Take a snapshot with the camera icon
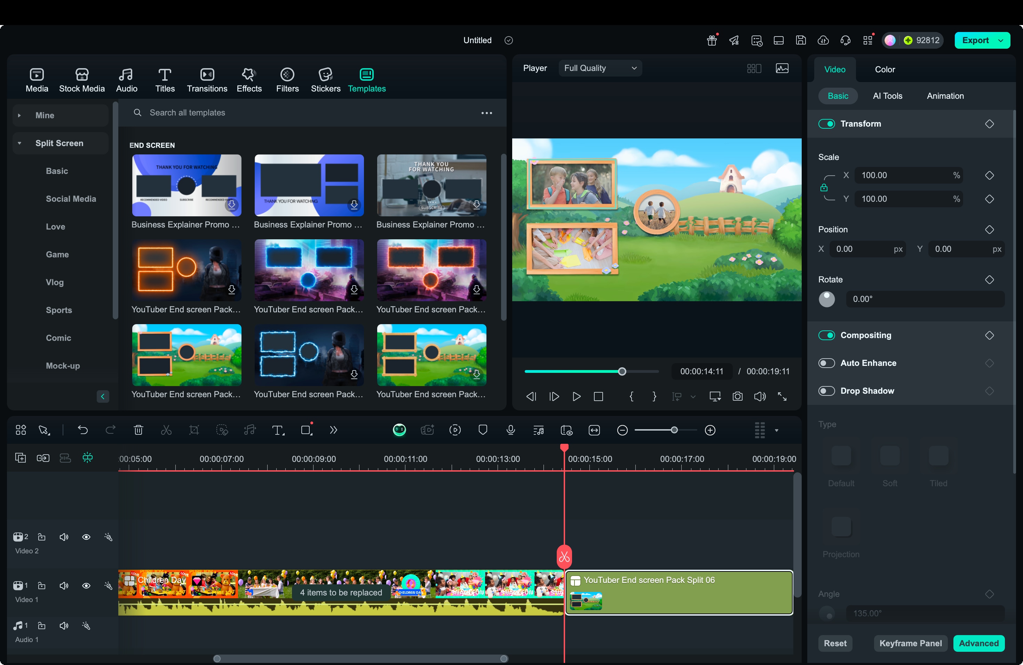This screenshot has width=1023, height=665. point(737,396)
